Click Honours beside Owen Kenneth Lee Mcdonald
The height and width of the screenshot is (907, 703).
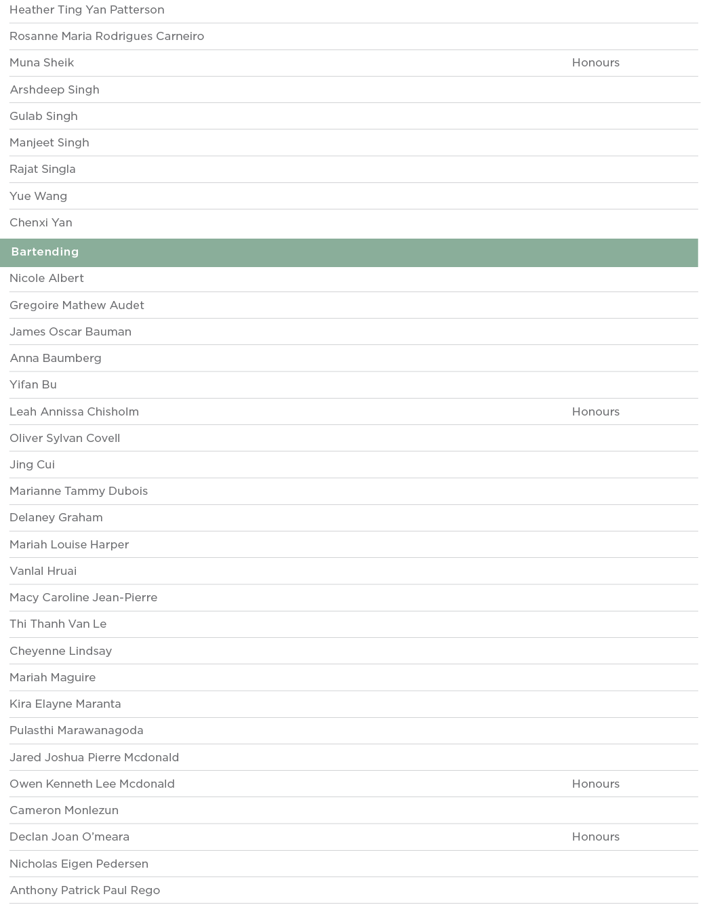click(x=595, y=784)
